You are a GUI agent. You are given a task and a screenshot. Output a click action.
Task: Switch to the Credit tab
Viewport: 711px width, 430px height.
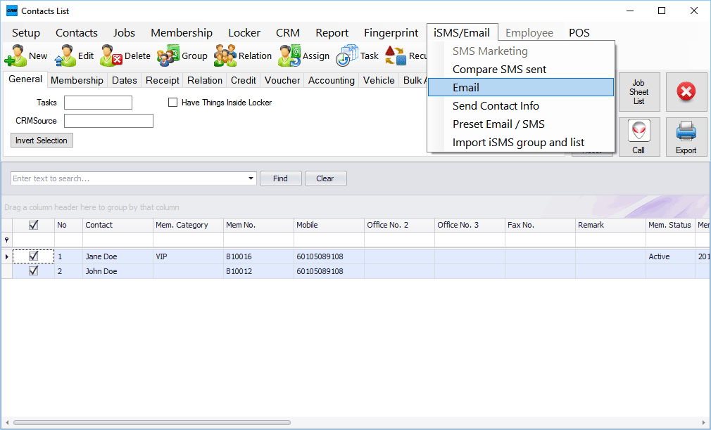(x=244, y=80)
